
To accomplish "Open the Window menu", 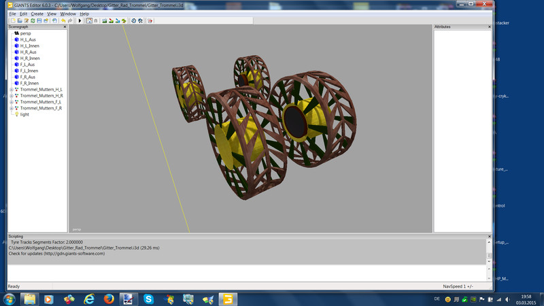I will pyautogui.click(x=68, y=14).
